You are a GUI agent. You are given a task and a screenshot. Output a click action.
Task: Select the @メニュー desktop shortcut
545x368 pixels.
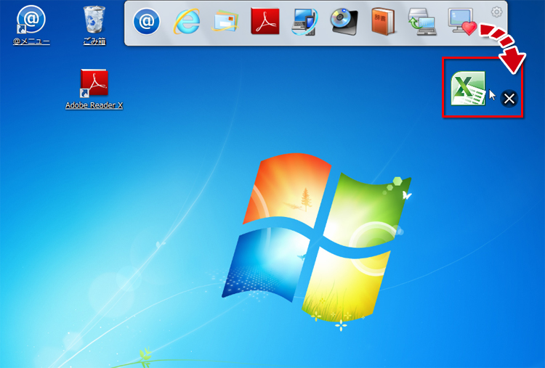click(x=31, y=25)
